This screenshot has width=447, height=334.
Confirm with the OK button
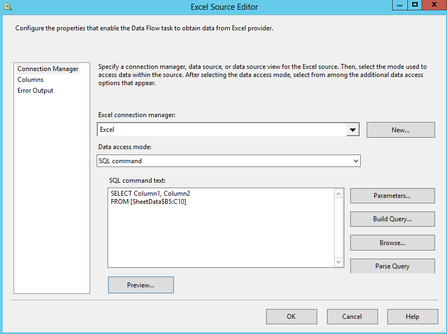tap(291, 317)
